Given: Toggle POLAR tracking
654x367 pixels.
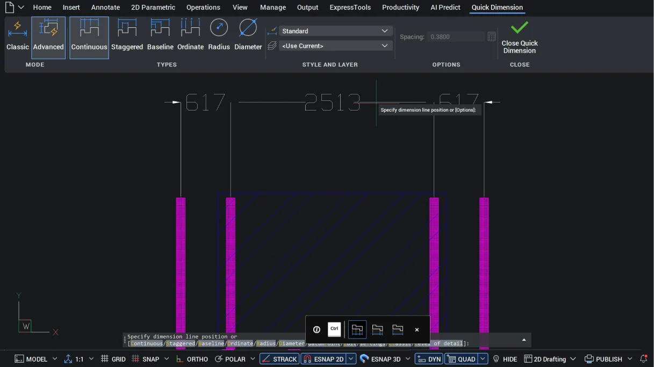Looking at the screenshot, I should [x=229, y=359].
